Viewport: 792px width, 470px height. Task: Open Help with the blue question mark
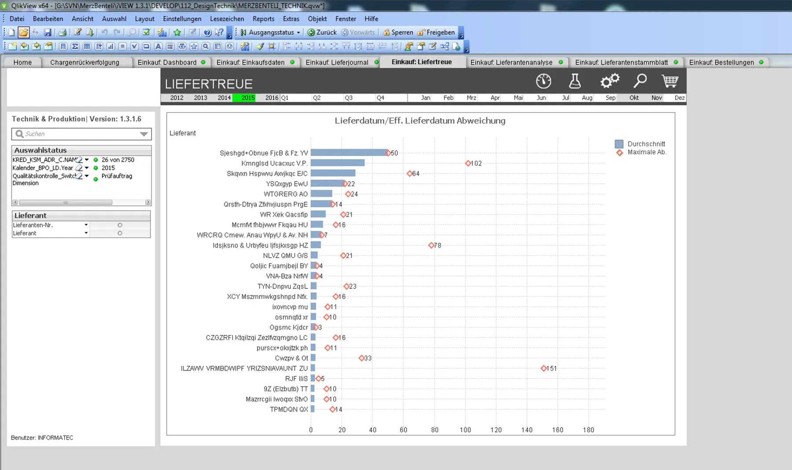click(x=207, y=33)
